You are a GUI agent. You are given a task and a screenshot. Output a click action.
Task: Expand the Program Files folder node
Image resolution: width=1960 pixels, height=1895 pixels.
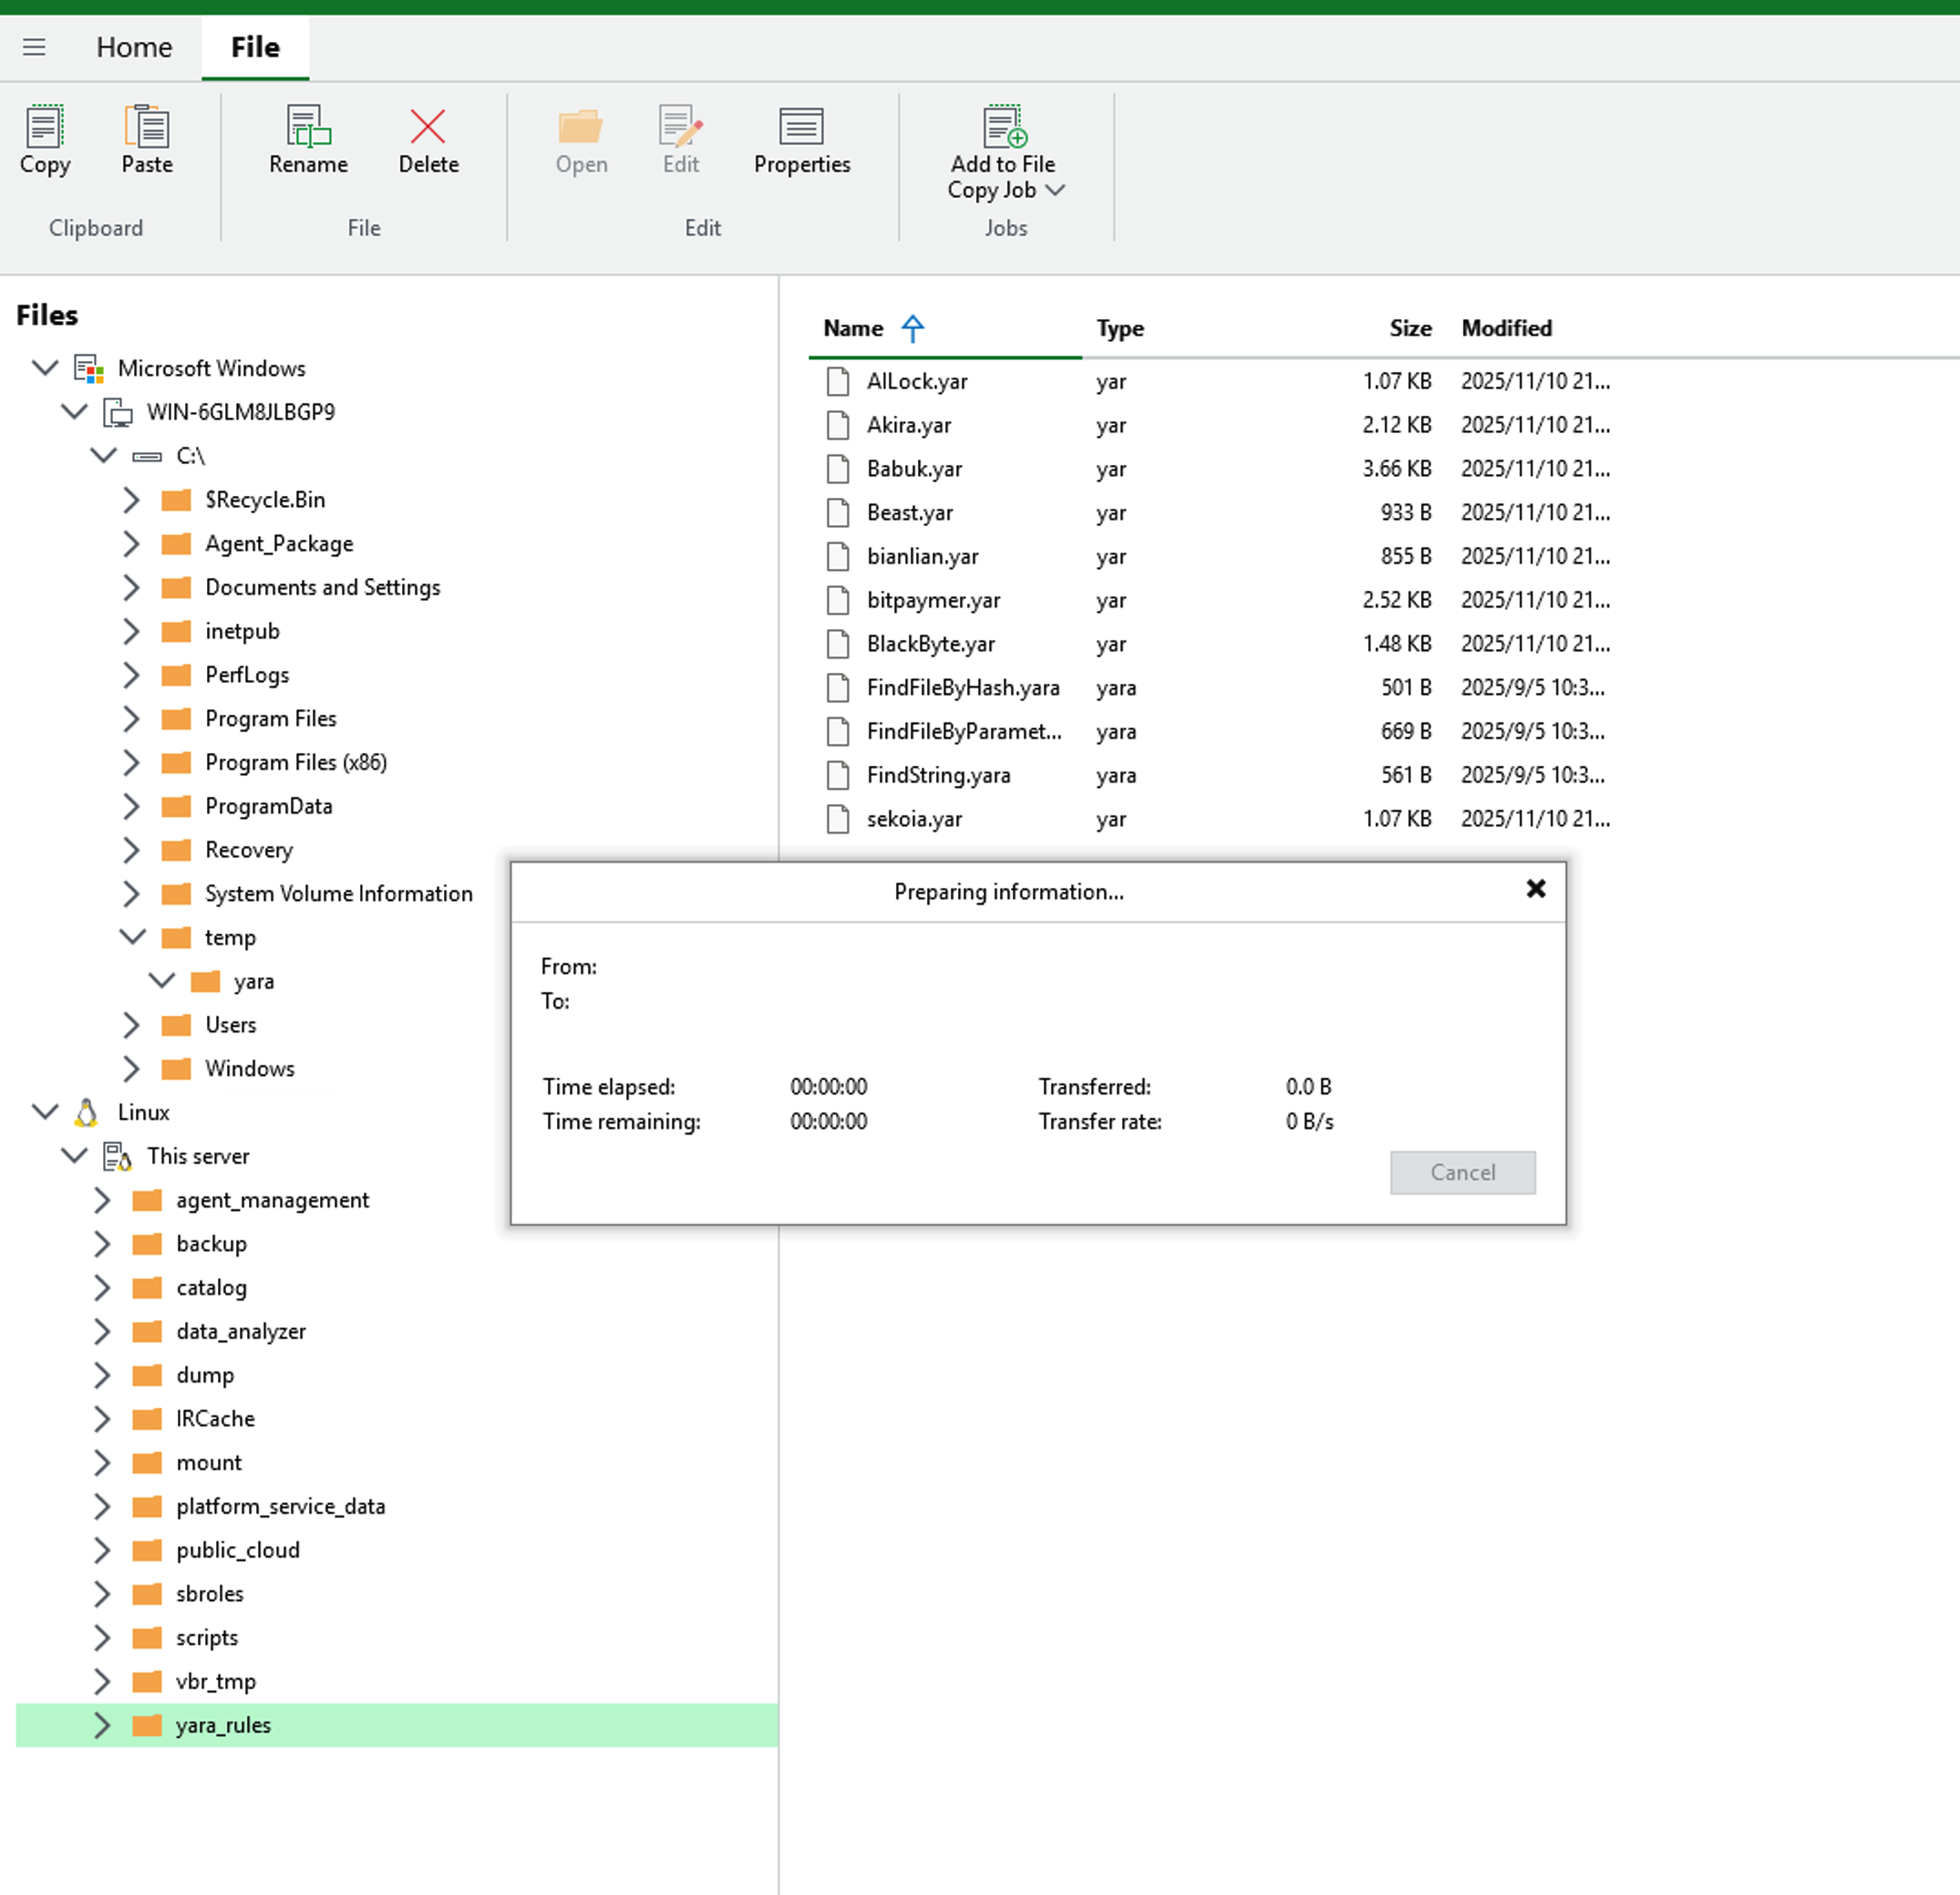(131, 719)
